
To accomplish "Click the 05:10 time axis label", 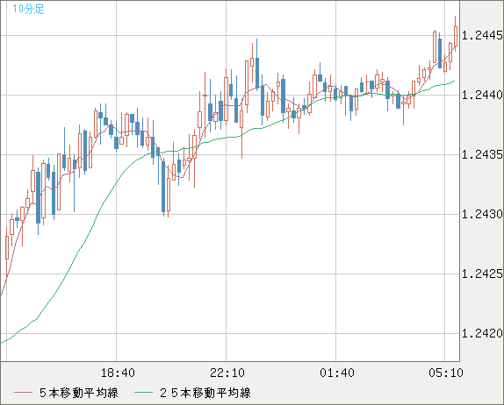I will click(x=446, y=373).
